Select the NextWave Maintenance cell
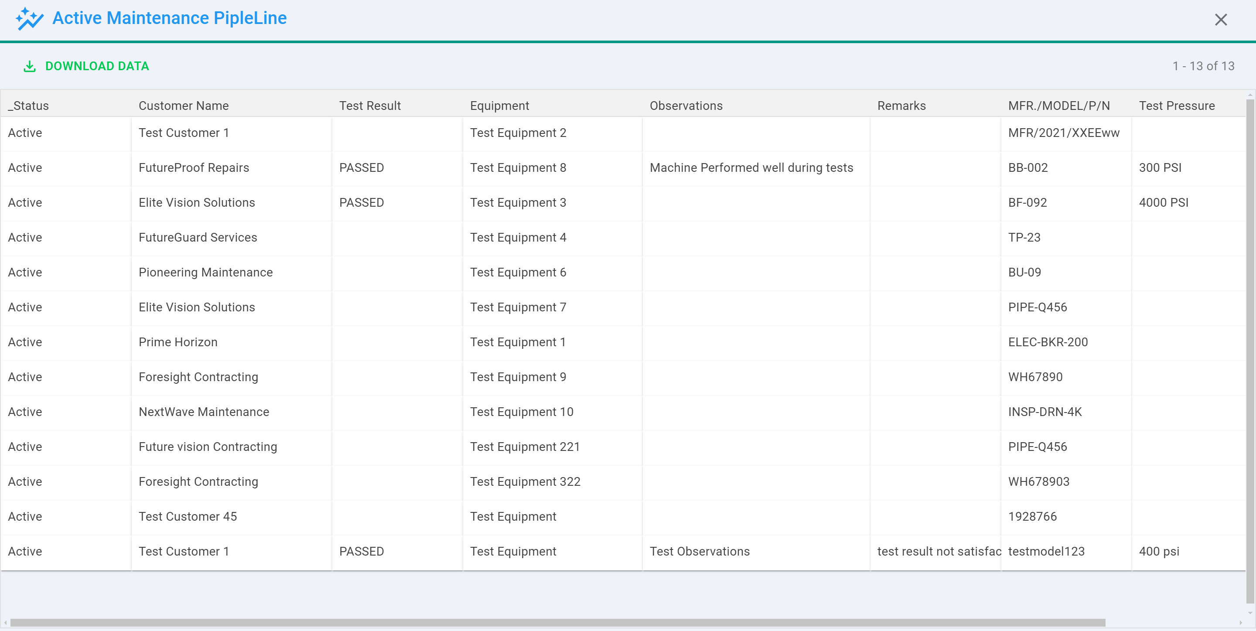This screenshot has width=1256, height=631. [232, 412]
